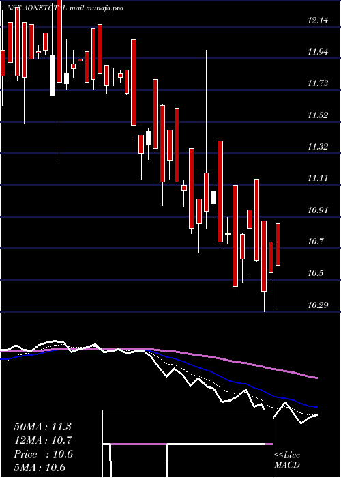Image resolution: width=341 pixels, height=478 pixels.
Task: Click the 12MA : 10.7 legend entry
Action: click(x=42, y=440)
